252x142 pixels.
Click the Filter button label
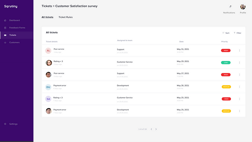click(239, 33)
